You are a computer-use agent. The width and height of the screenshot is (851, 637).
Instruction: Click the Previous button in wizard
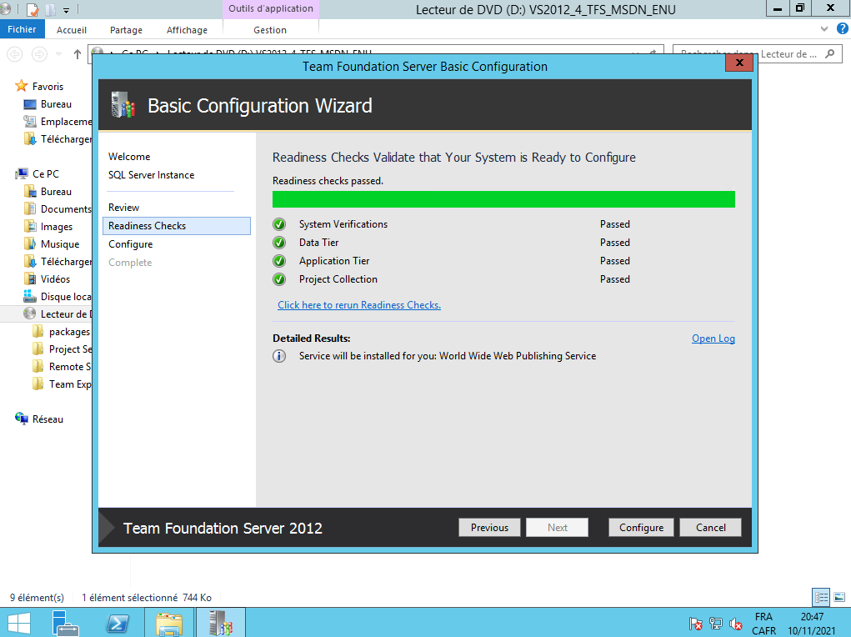pos(489,528)
